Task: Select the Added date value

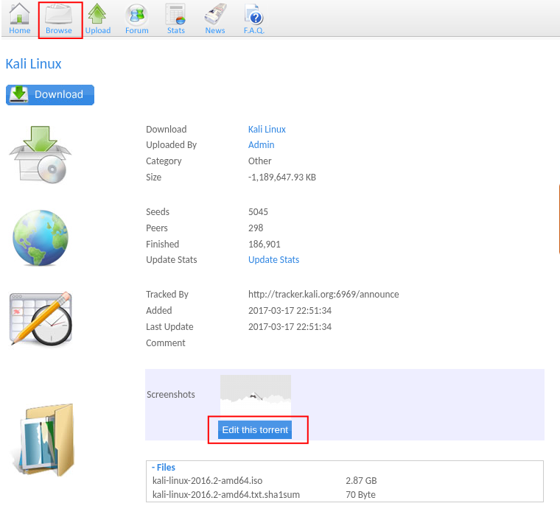Action: tap(290, 311)
